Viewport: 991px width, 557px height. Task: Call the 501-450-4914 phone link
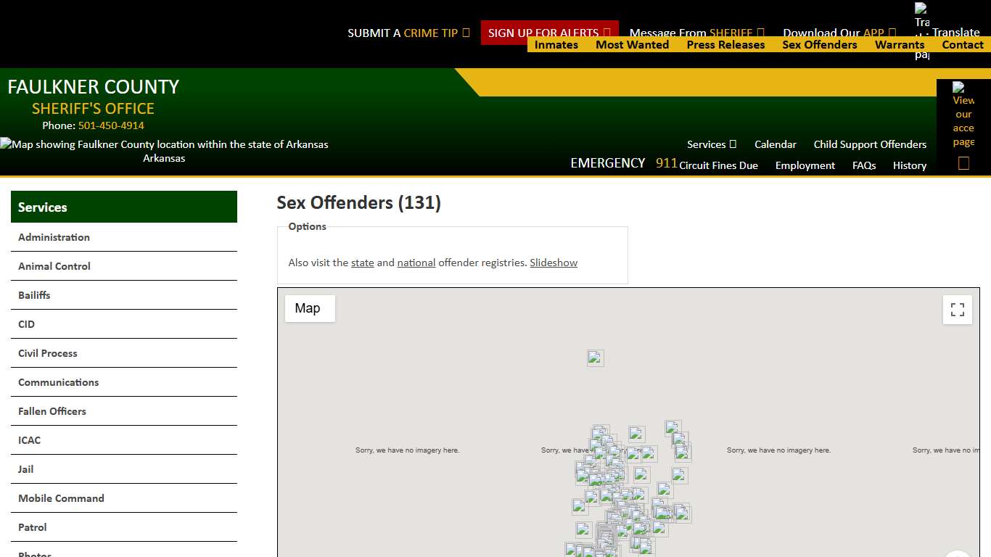coord(110,125)
